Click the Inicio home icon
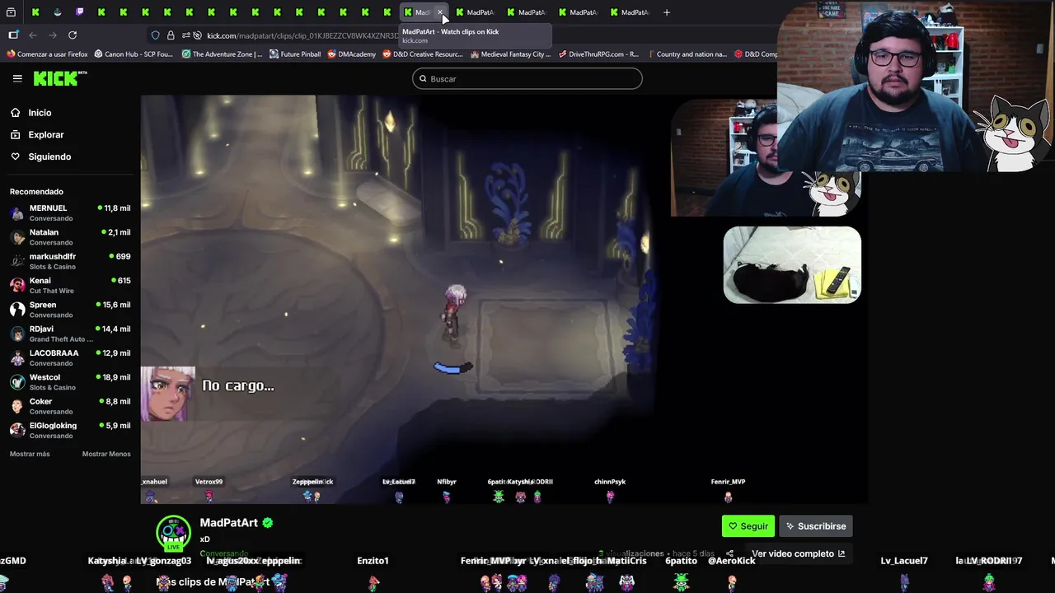The width and height of the screenshot is (1055, 593). [x=15, y=113]
